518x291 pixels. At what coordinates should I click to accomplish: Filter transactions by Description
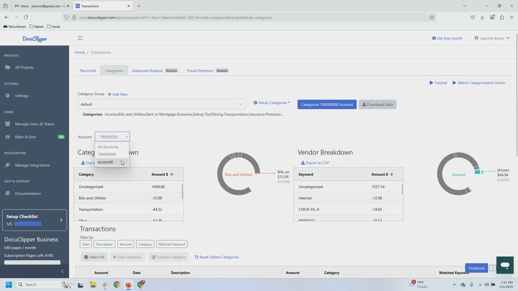tap(104, 244)
